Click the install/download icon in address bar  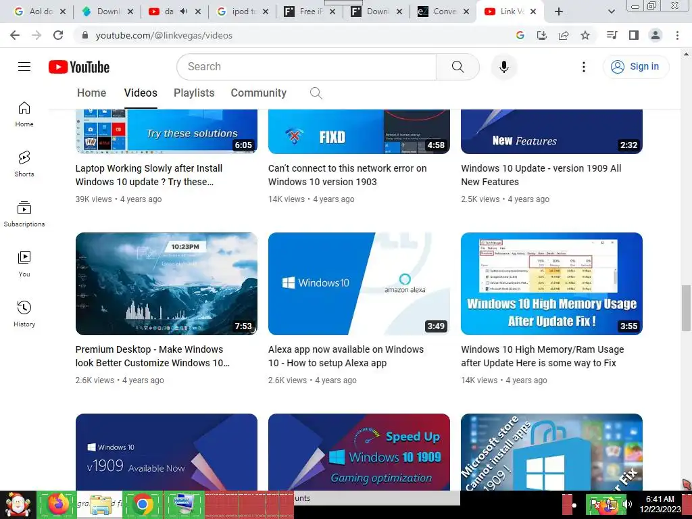(542, 35)
